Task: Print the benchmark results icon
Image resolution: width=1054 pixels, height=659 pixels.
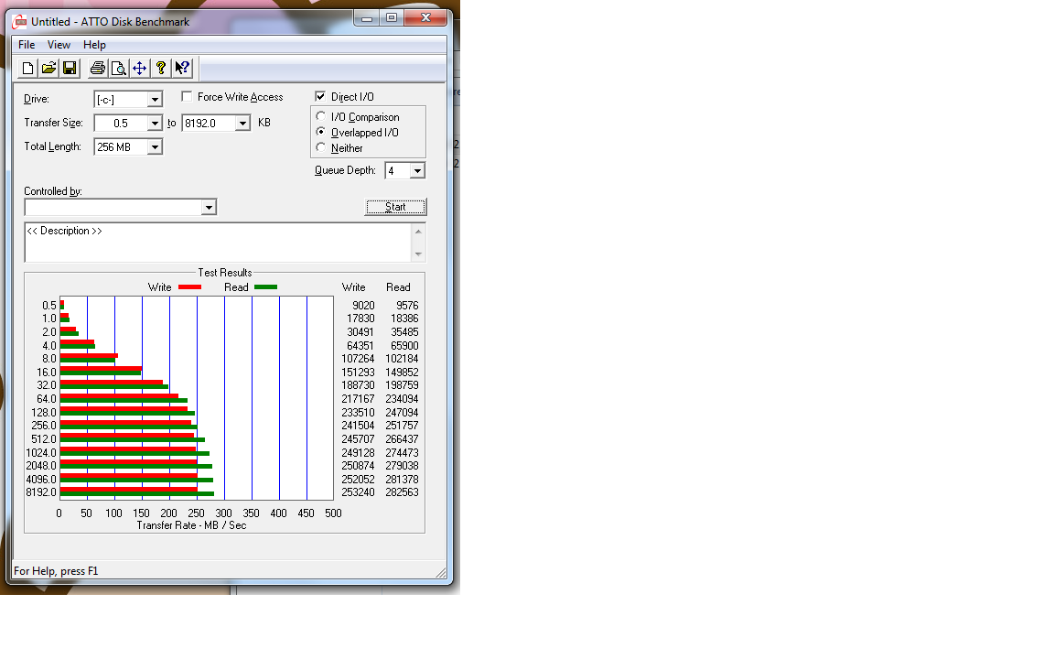Action: tap(98, 68)
